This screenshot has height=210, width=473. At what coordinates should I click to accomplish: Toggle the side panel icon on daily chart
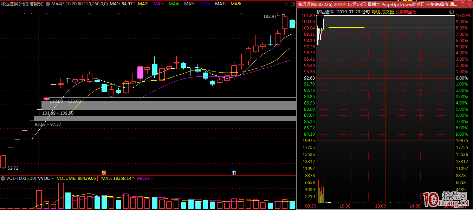pos(292,4)
